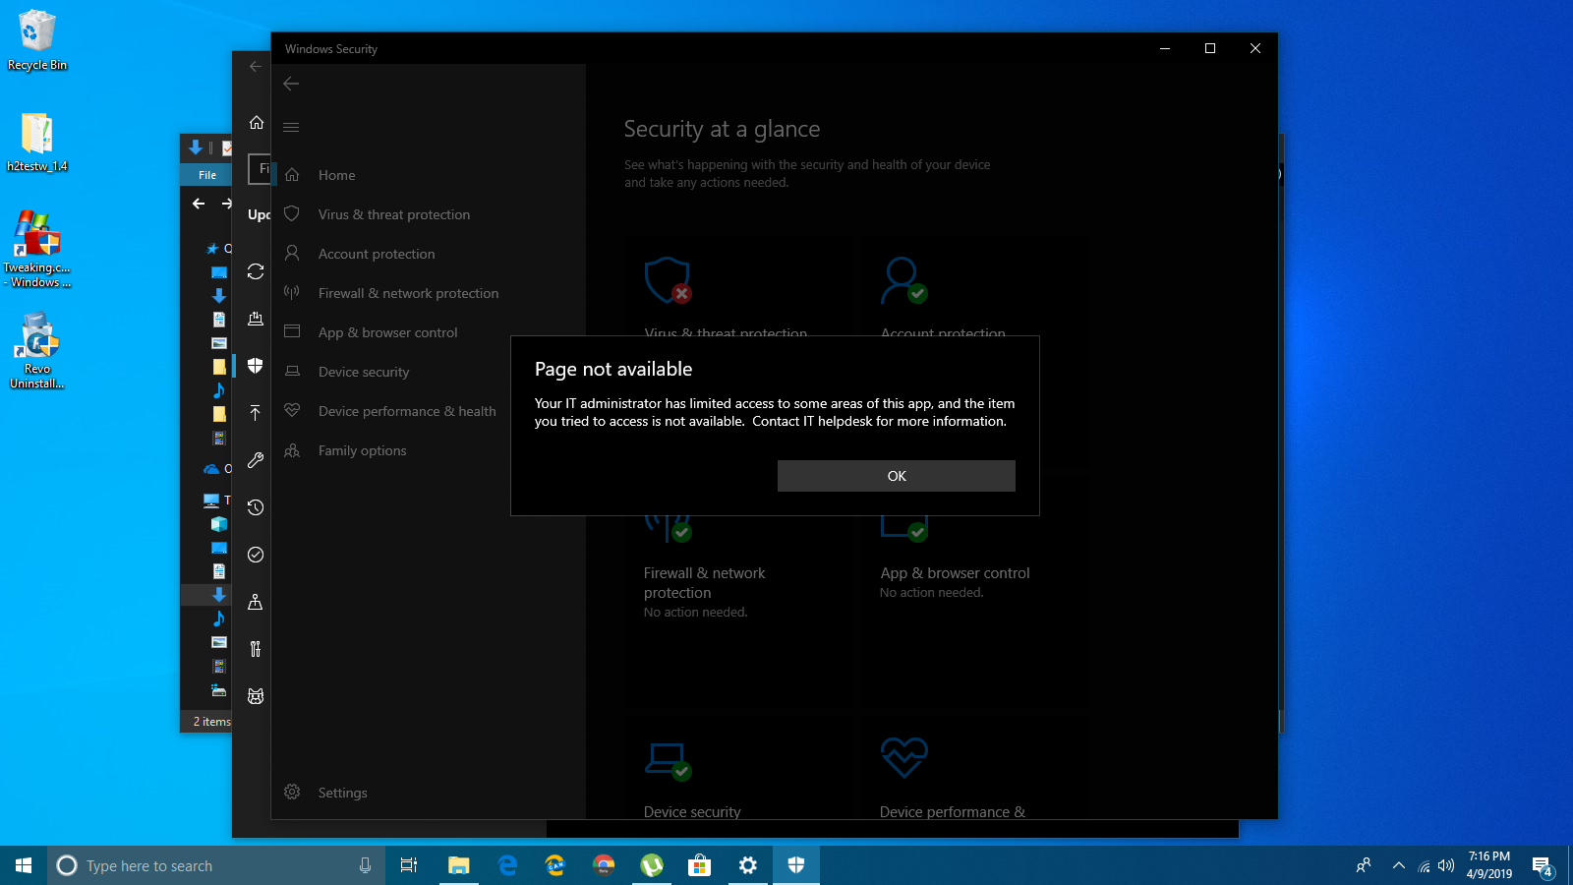Select Revo Uninstaller desktop shortcut
Image resolution: width=1573 pixels, height=885 pixels.
[37, 351]
